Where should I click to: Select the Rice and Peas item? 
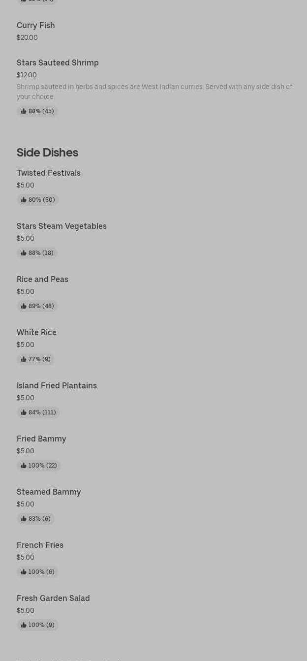42,279
